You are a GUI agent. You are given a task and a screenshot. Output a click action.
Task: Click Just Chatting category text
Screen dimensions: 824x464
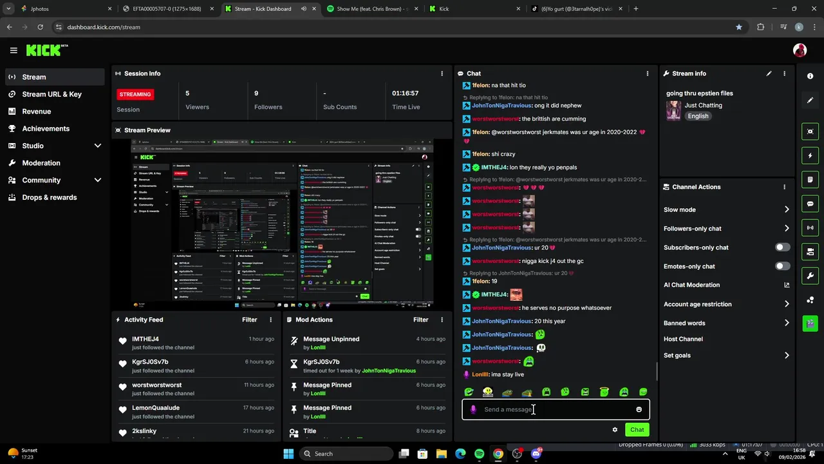(703, 105)
